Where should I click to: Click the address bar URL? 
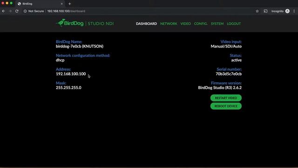click(66, 11)
